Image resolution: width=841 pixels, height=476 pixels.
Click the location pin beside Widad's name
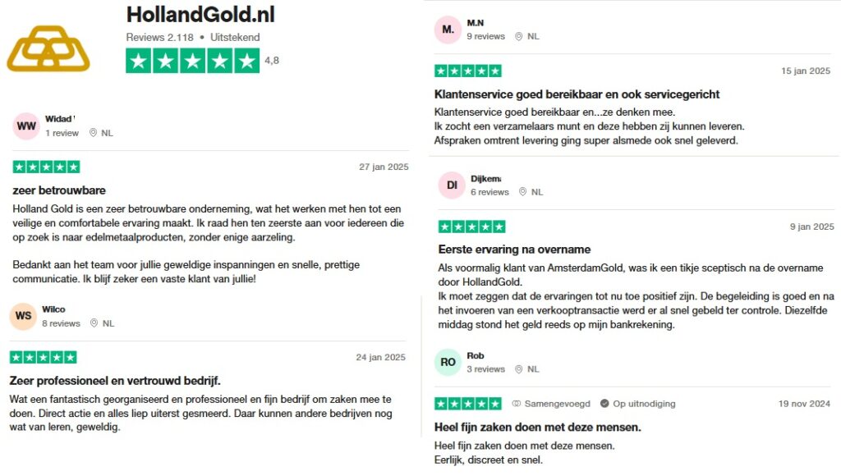[93, 132]
